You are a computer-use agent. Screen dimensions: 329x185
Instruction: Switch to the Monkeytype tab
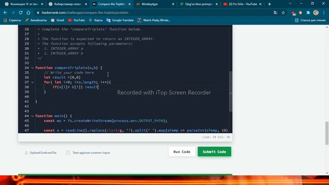155,4
